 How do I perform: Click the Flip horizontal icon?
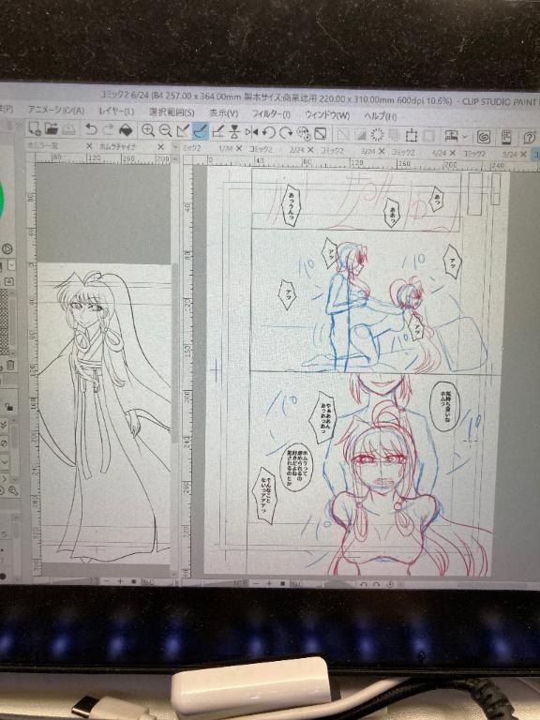251,132
